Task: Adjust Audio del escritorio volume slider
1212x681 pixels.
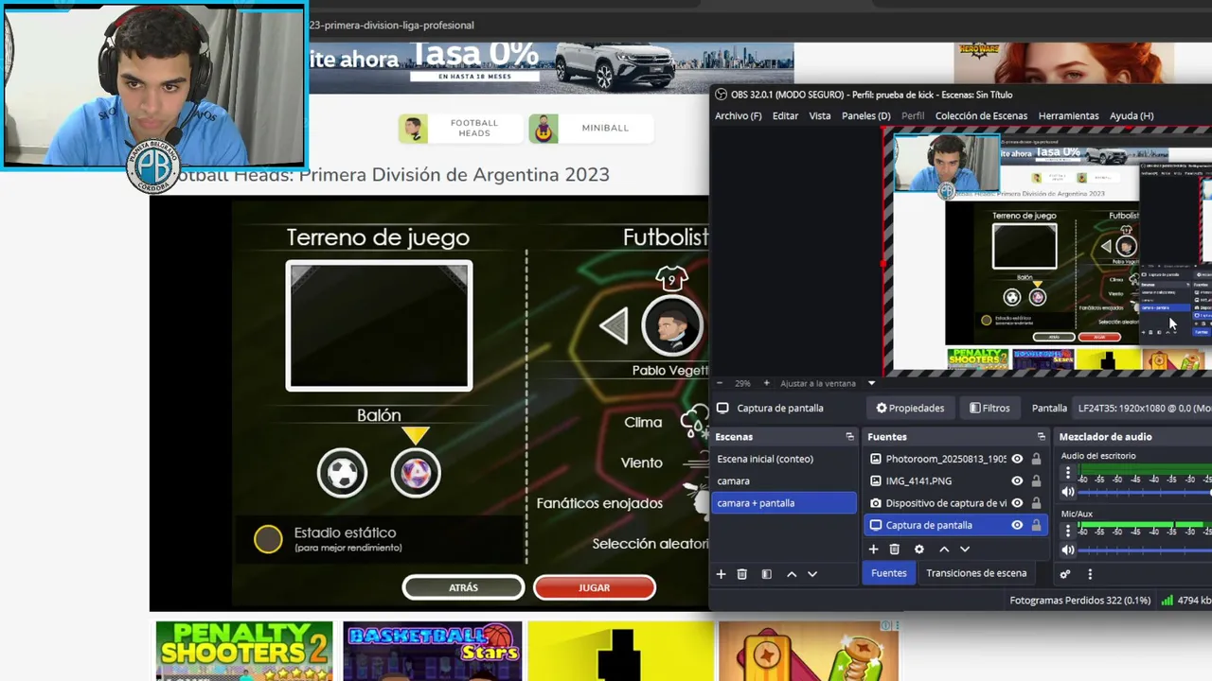Action: [1146, 492]
